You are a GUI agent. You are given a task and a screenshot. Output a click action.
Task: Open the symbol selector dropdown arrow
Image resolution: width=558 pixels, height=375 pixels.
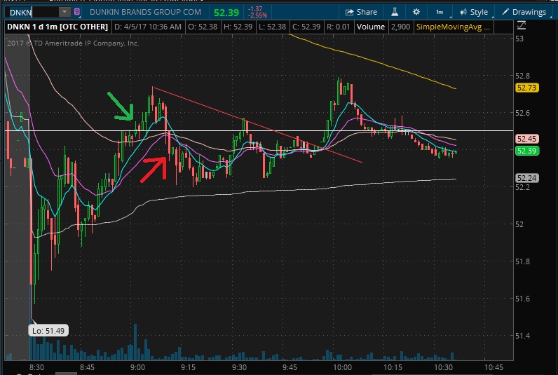pos(64,12)
